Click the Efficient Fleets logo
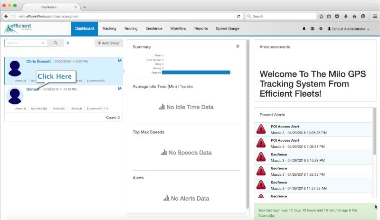 pyautogui.click(x=18, y=28)
